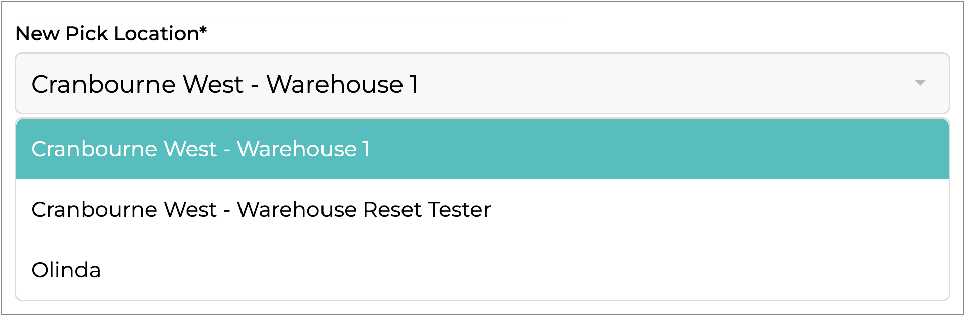The width and height of the screenshot is (965, 316).
Task: Click the New Pick Location label
Action: tap(111, 34)
